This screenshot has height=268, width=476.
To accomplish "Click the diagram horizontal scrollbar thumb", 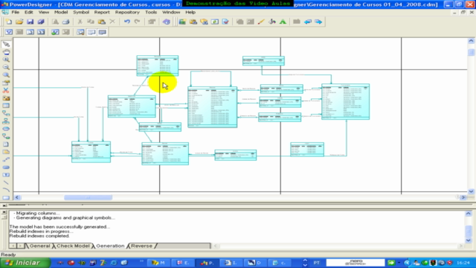I will (88, 197).
